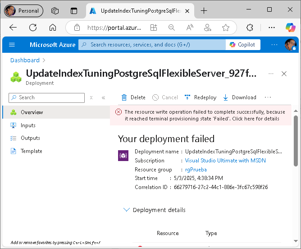
Task: Click the Resource column header
Action: pyautogui.click(x=168, y=233)
